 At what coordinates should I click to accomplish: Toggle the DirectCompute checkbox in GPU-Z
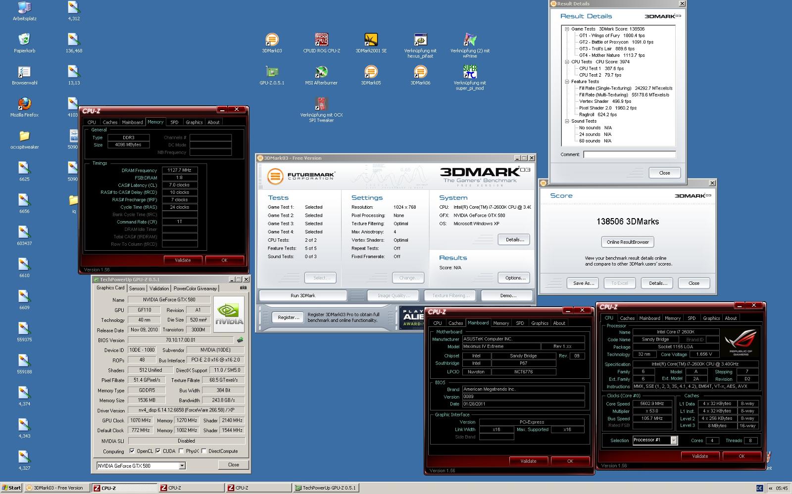coord(204,451)
